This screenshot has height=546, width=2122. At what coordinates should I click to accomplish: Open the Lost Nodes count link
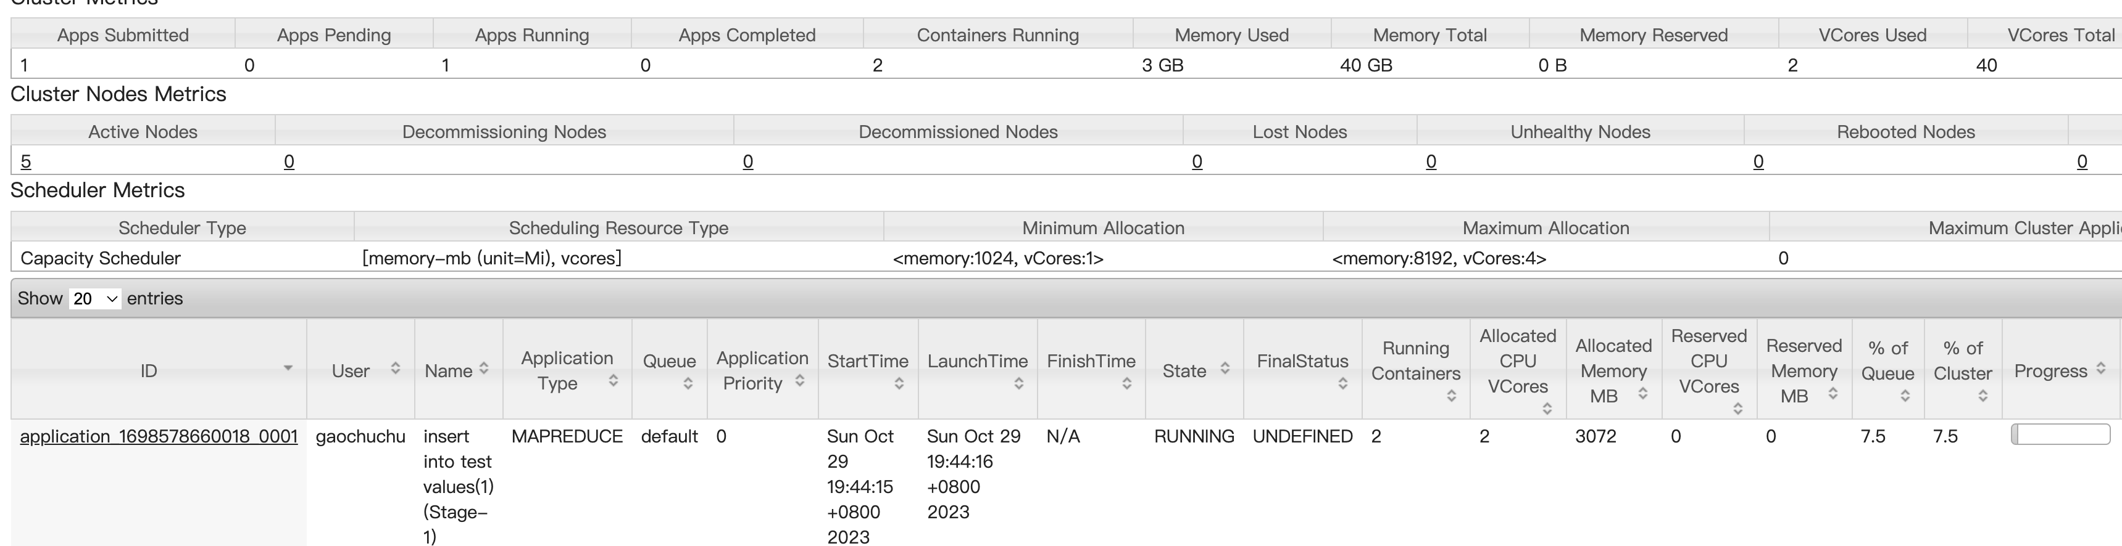[1197, 161]
